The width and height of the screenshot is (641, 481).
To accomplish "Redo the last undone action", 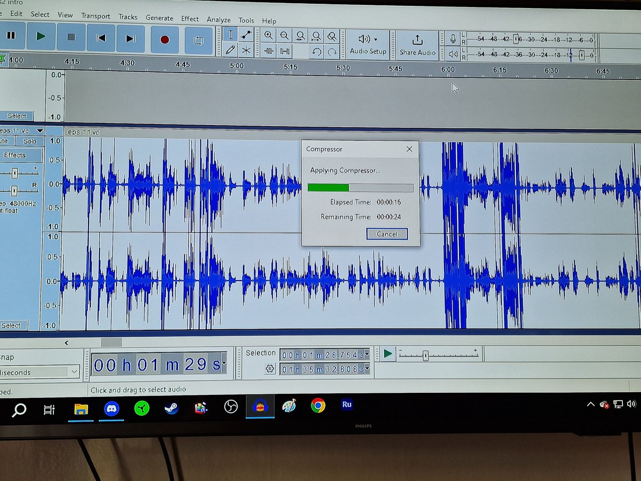I will [332, 52].
